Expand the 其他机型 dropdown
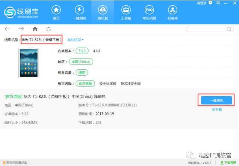The width and height of the screenshot is (239, 166). click(x=76, y=40)
